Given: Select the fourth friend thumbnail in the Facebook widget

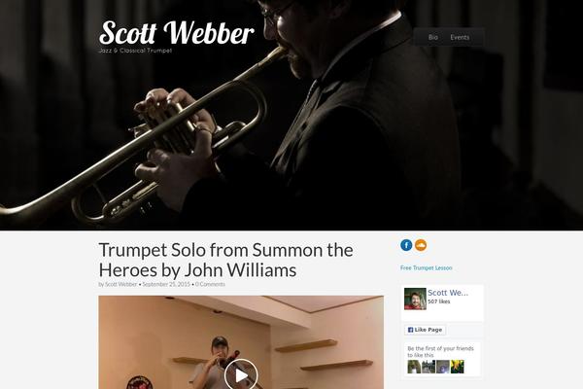Looking at the screenshot, I should pyautogui.click(x=458, y=367).
